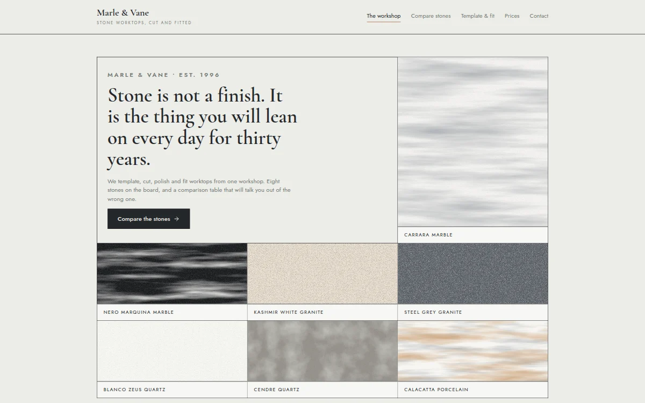Pick the Steel Grey Granite swatch
Screen dimensions: 645x403
coord(473,274)
